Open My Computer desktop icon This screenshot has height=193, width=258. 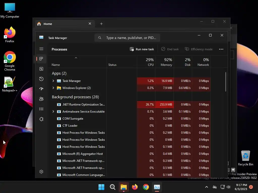coord(10,10)
